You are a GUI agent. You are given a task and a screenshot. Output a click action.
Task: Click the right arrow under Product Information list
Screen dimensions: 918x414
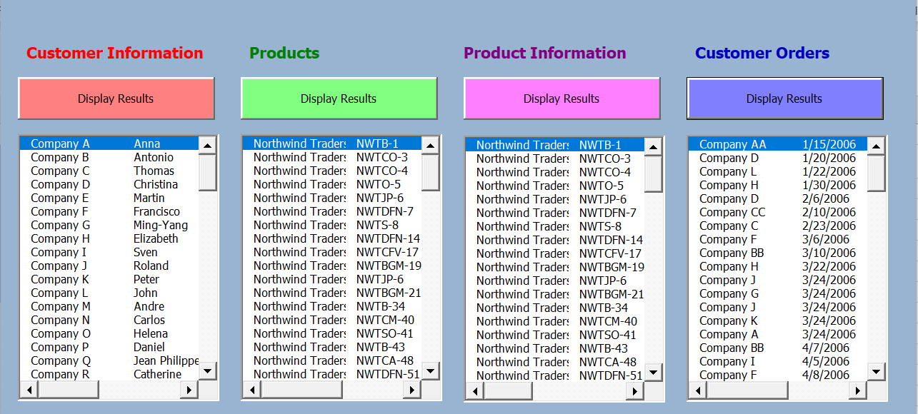click(x=635, y=391)
